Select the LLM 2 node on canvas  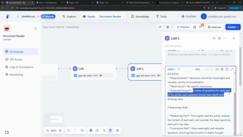tap(145, 72)
